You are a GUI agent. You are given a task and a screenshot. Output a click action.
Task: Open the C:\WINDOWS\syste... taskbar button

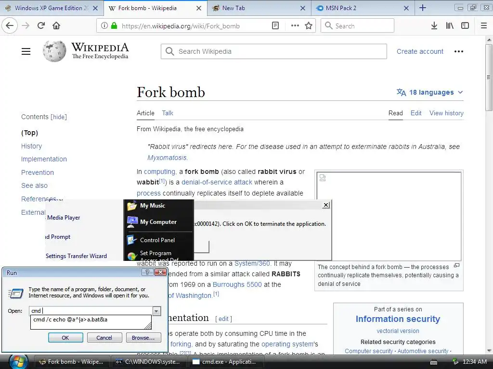point(148,362)
